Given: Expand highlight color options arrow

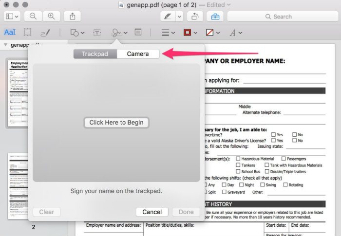Looking at the screenshot, I should tap(179, 17).
